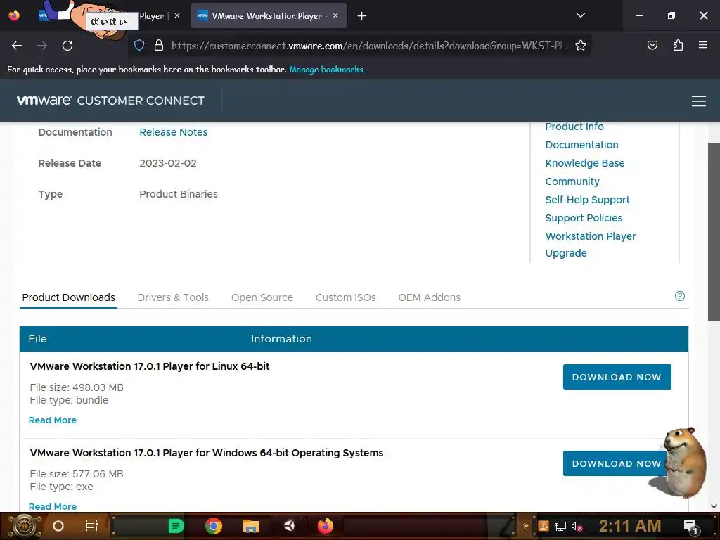Open the Extensions puzzle icon

[678, 46]
